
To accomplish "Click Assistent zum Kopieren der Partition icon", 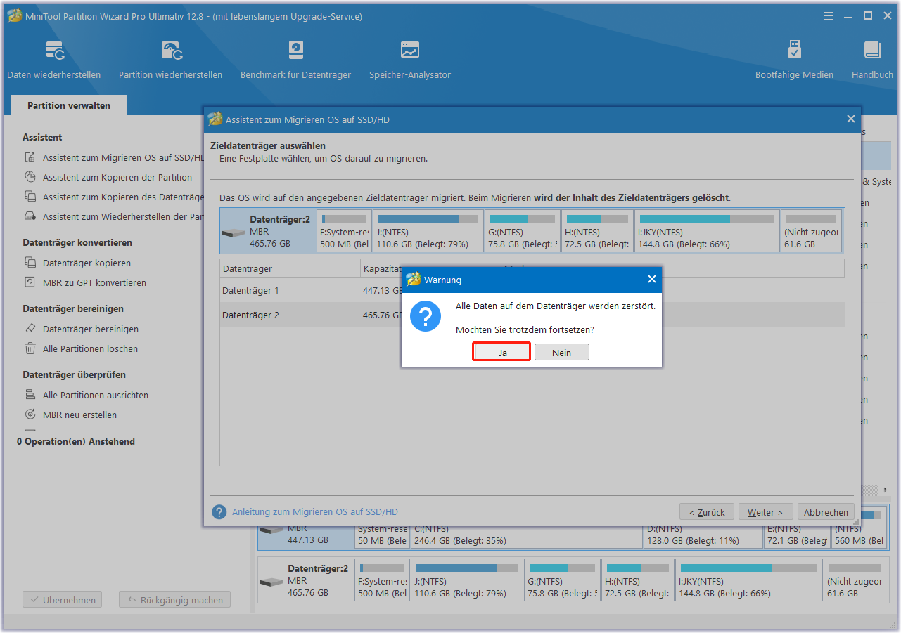I will 30,177.
